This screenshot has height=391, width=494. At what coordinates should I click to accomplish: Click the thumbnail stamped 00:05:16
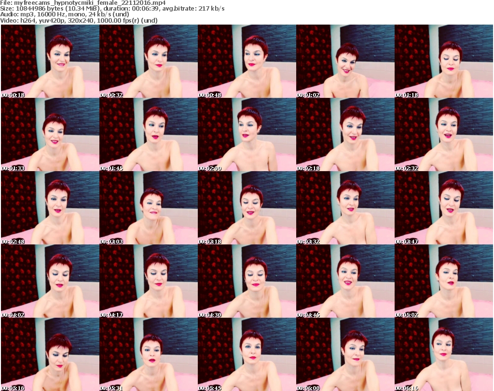[x=50, y=354]
